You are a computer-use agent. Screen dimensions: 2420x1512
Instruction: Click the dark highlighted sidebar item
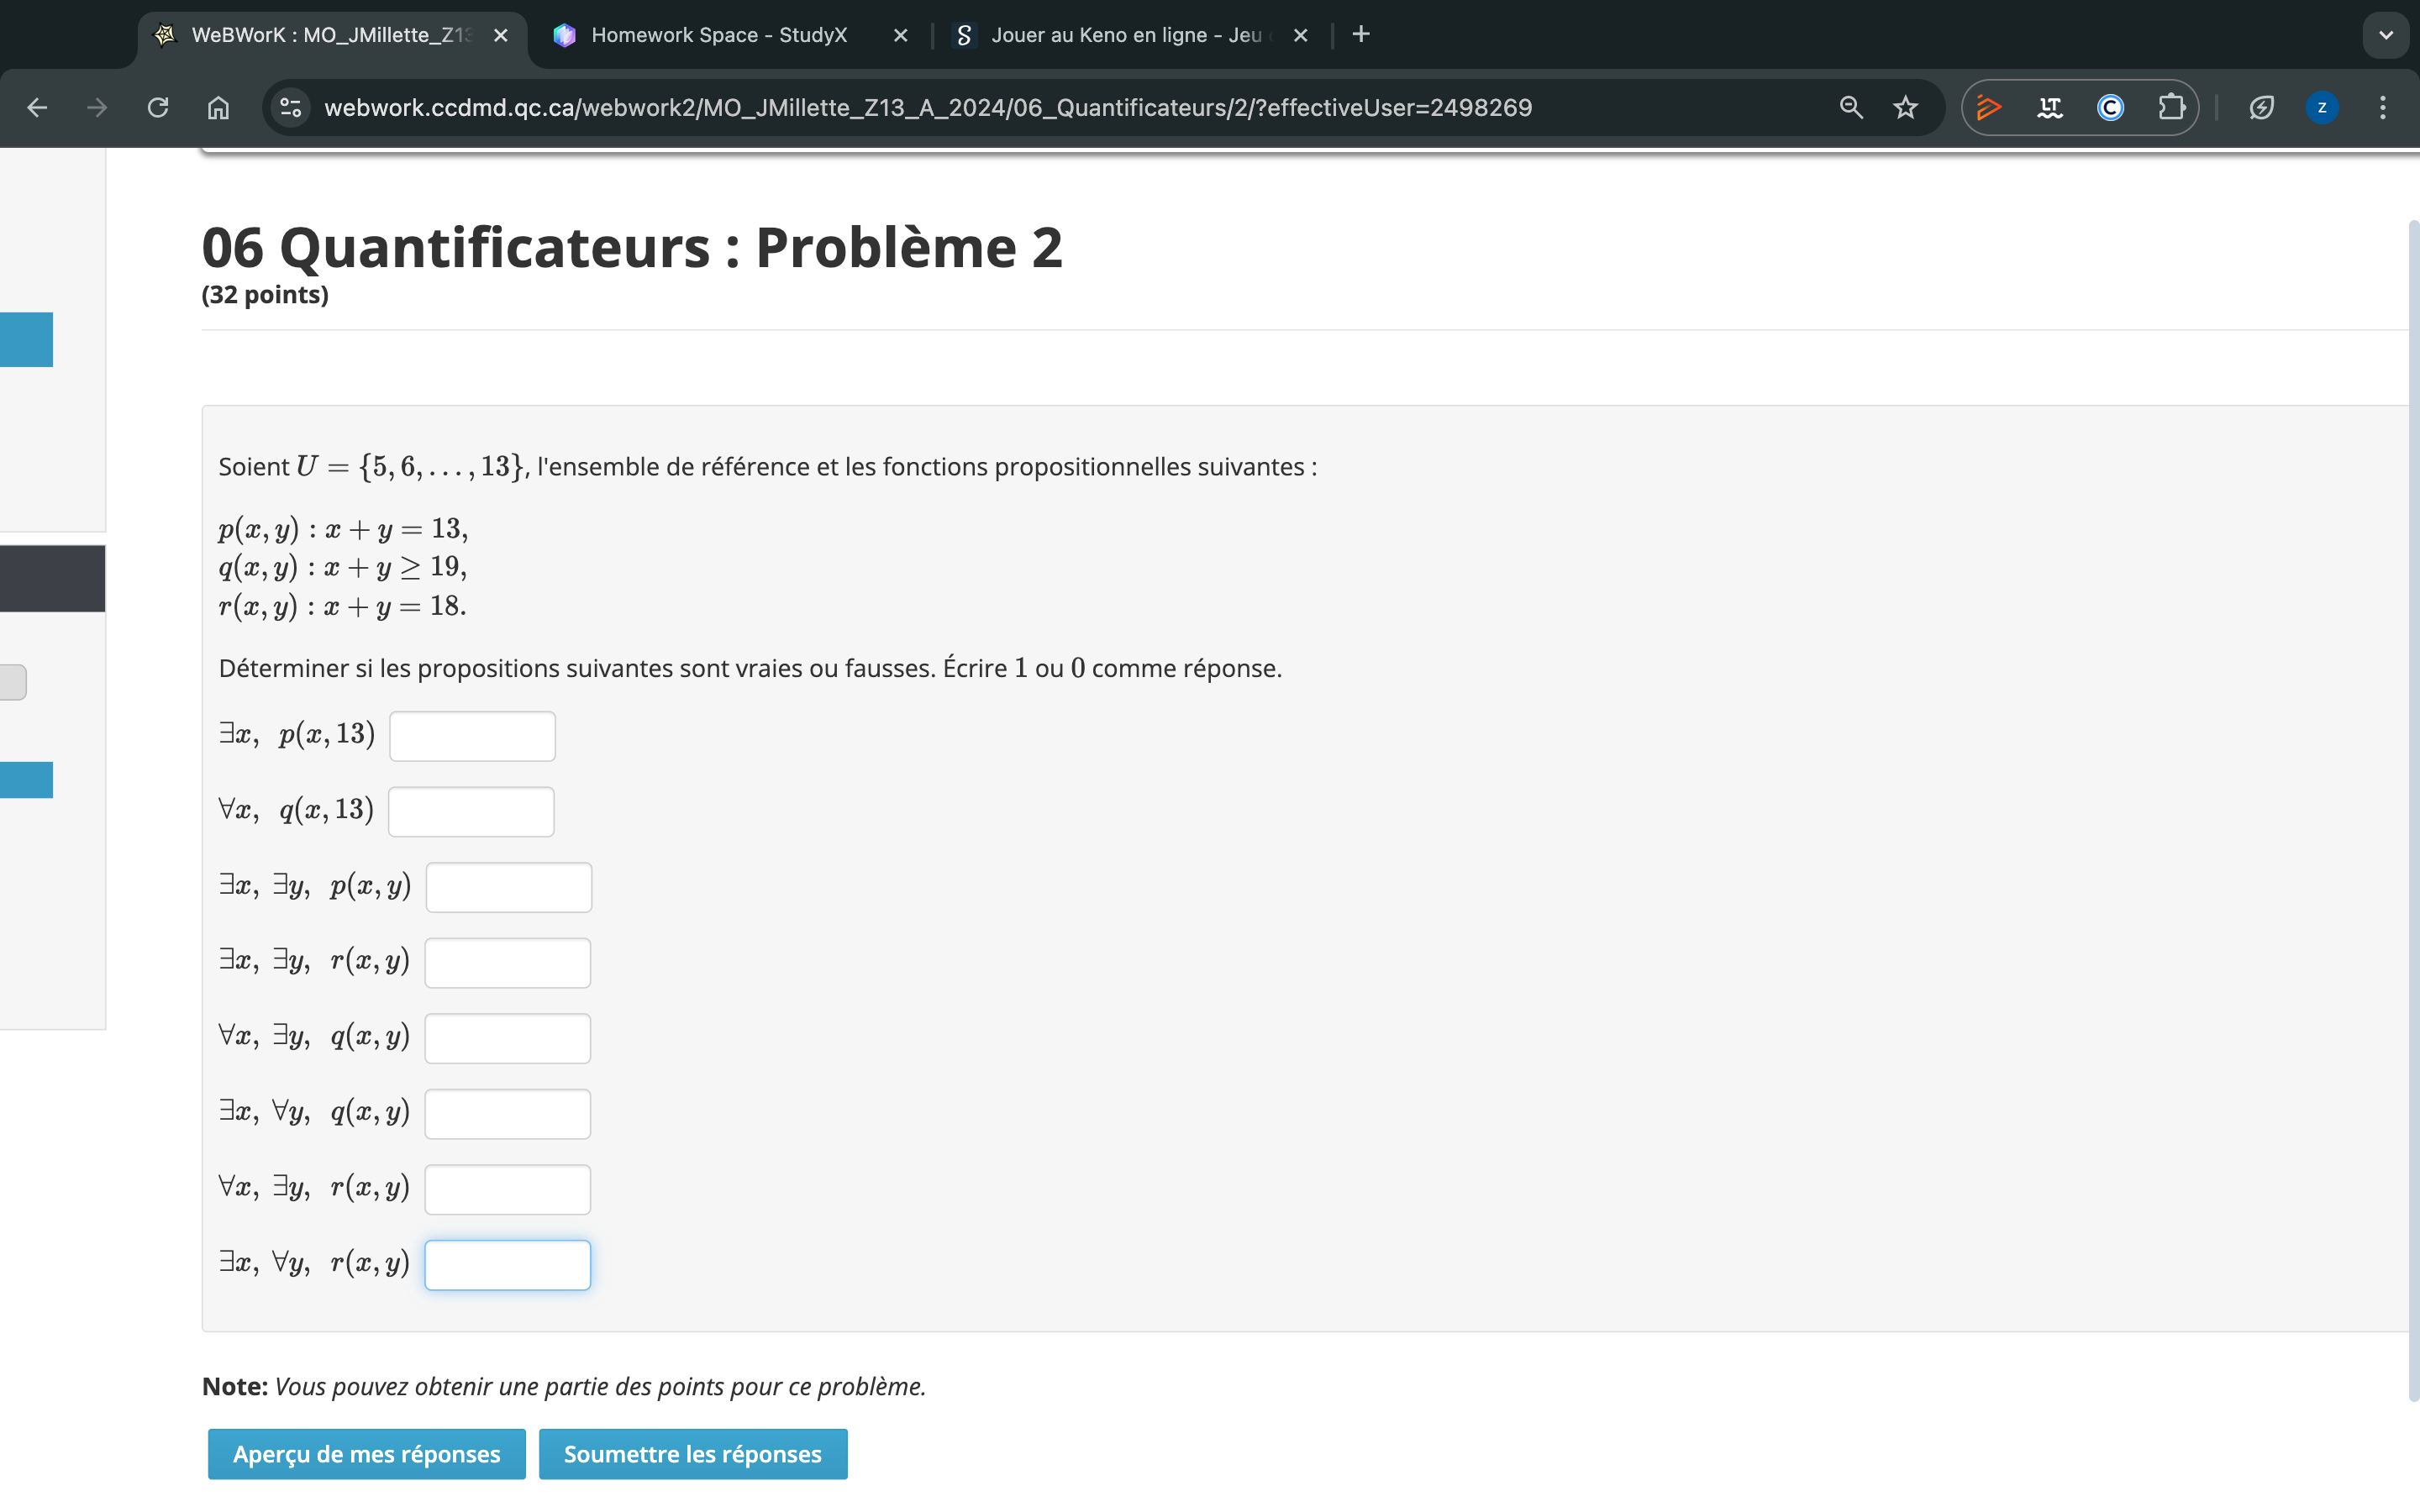(52, 579)
